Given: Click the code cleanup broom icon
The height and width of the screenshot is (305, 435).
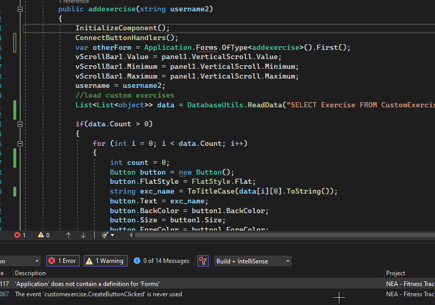Looking at the screenshot, I should point(105,235).
